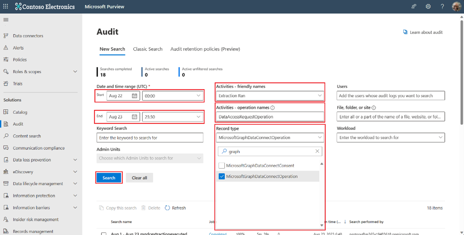464x235 pixels.
Task: Open the start time 00:00 dropdown
Action: coord(173,96)
